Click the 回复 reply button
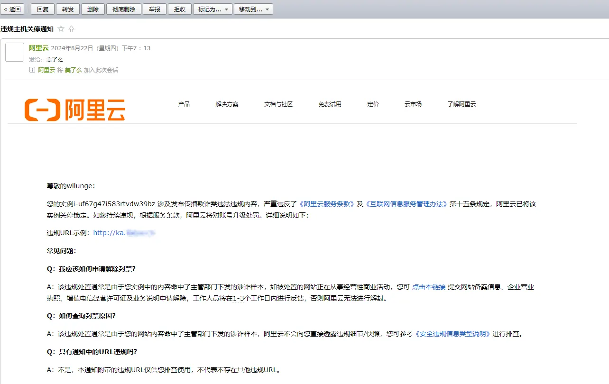Viewport: 609px width, 384px height. point(43,9)
